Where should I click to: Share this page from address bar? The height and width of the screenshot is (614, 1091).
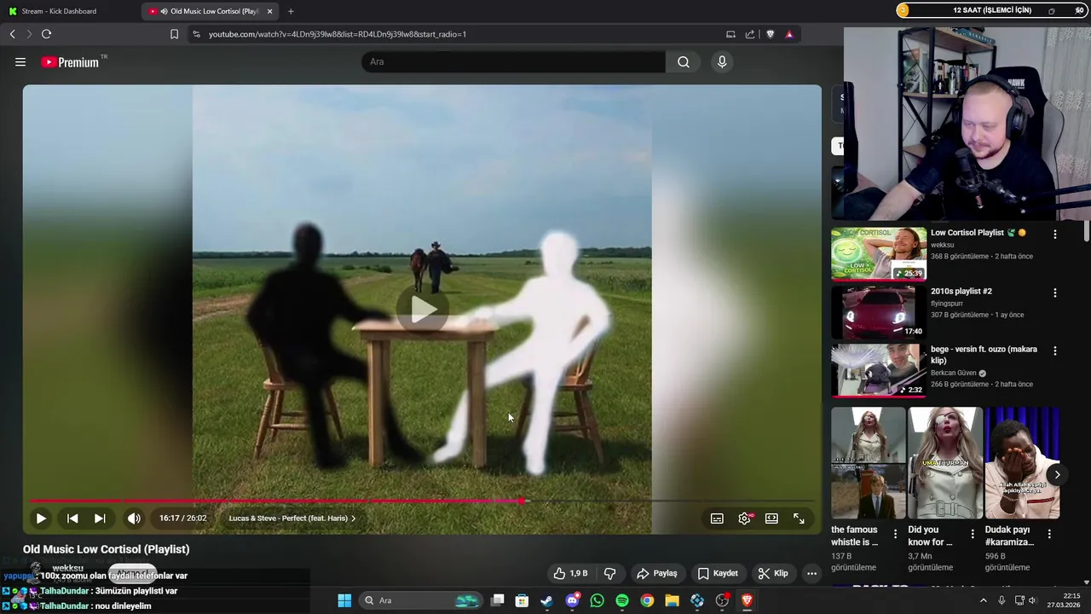750,34
